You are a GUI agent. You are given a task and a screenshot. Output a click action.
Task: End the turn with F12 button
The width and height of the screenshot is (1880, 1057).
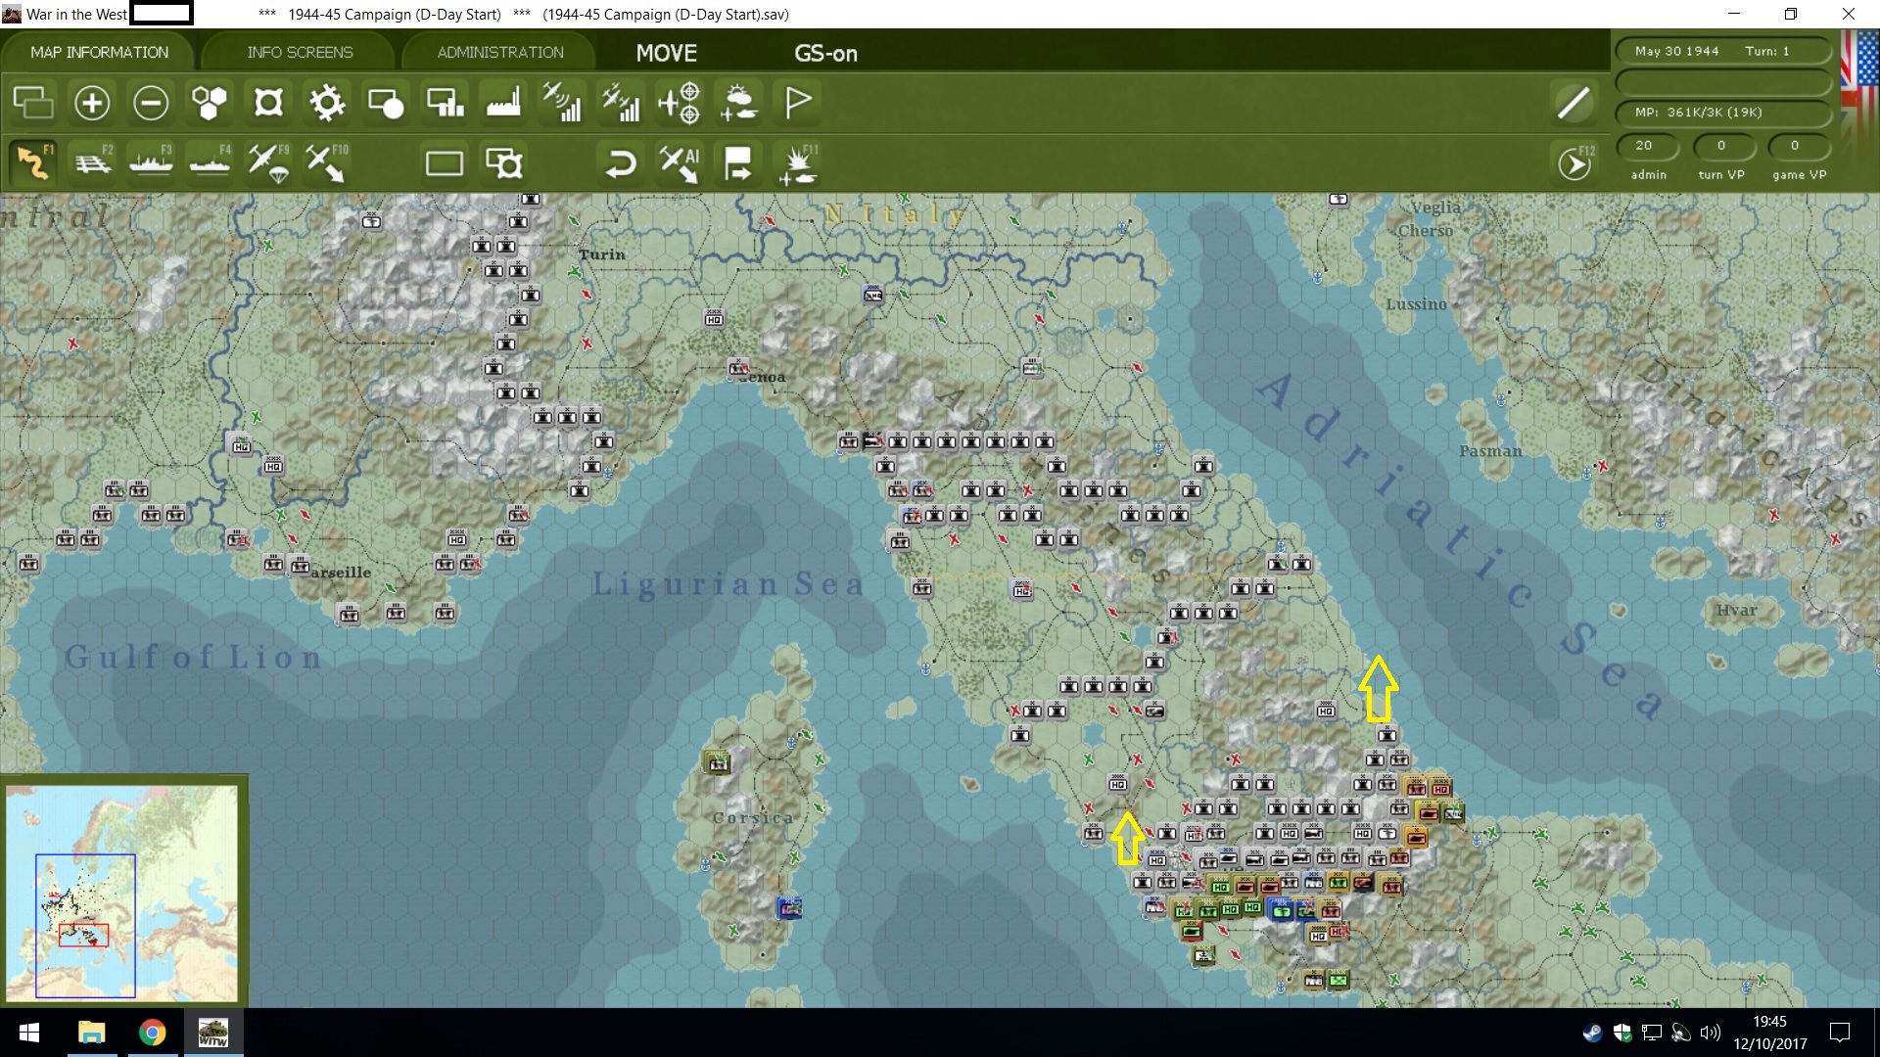click(1575, 163)
